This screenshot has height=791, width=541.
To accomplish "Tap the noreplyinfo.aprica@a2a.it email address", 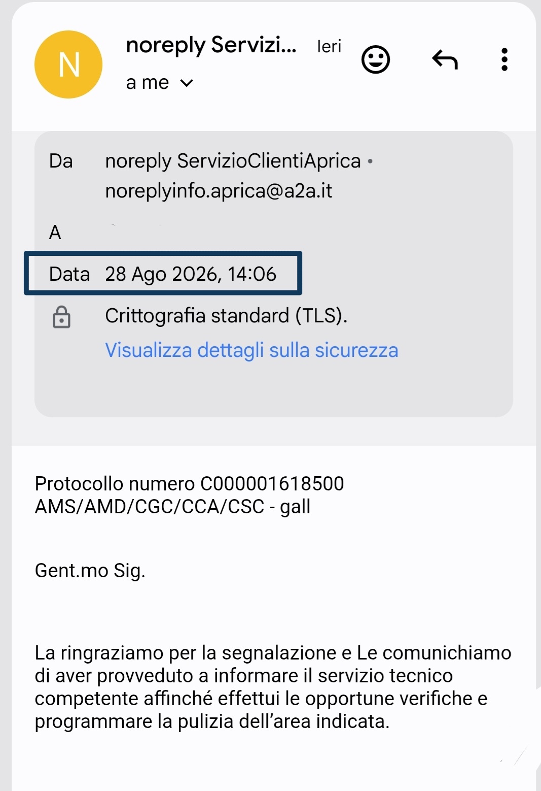I will pos(219,191).
